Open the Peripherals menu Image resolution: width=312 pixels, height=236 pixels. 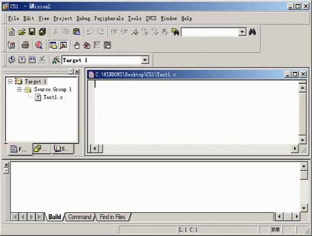[x=109, y=19]
